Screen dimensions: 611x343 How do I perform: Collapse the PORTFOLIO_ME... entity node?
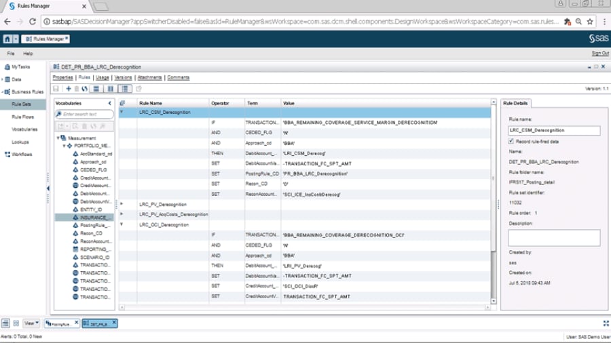coord(64,146)
